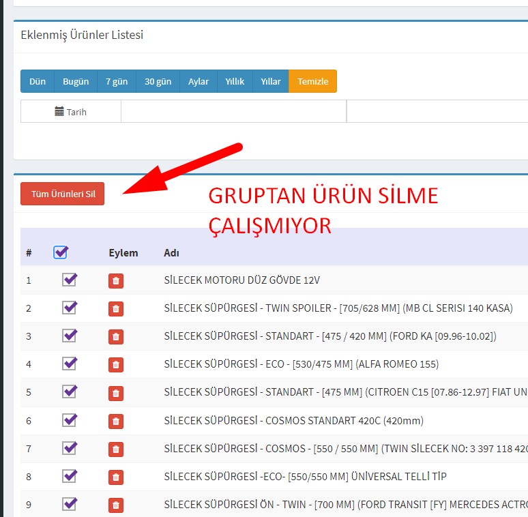Open the Aylar date filter
This screenshot has width=528, height=517.
coord(199,81)
